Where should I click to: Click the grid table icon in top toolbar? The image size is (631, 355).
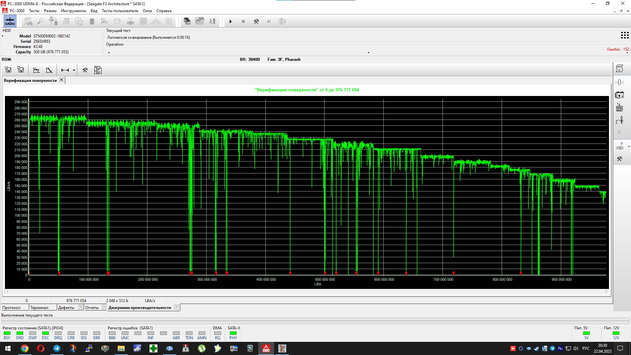[143, 21]
